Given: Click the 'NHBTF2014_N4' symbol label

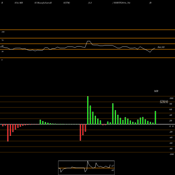Looking at the screenshot, I should pyautogui.click(x=122, y=3).
